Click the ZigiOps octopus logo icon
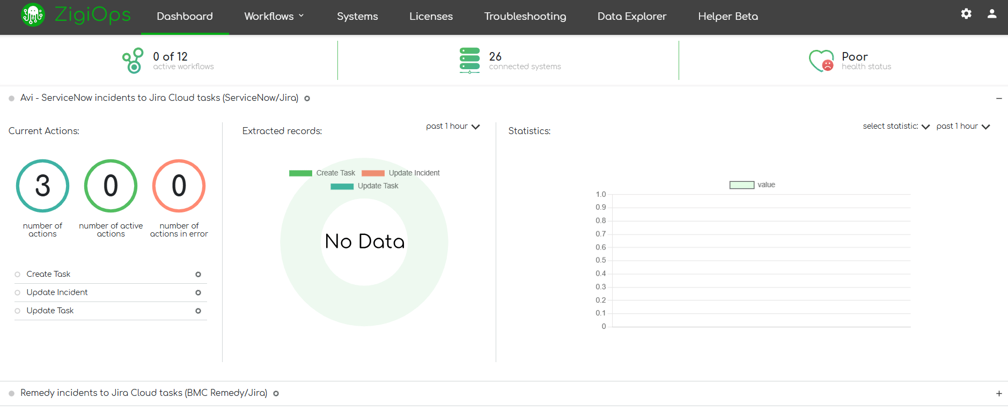 pos(33,14)
